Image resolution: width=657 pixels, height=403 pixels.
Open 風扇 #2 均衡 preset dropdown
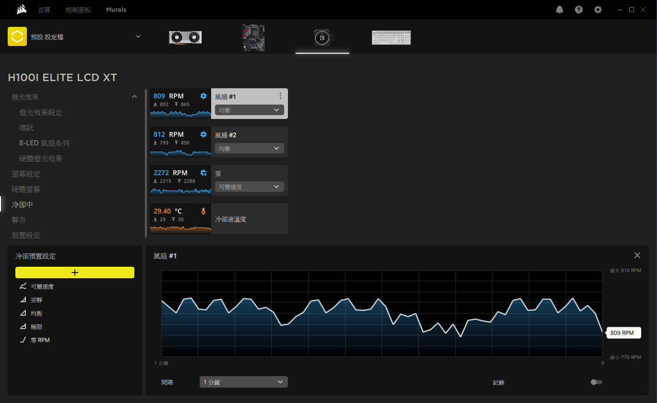click(x=250, y=148)
